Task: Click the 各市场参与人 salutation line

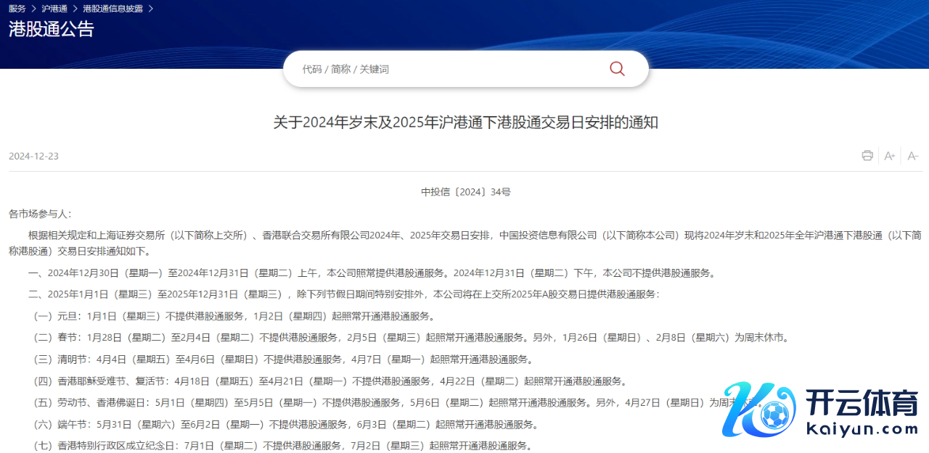Action: (x=40, y=214)
